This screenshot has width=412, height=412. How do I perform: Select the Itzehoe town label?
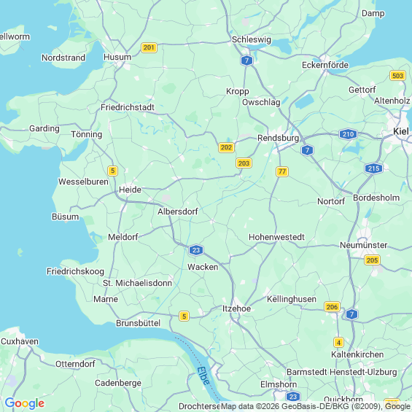[x=236, y=308]
